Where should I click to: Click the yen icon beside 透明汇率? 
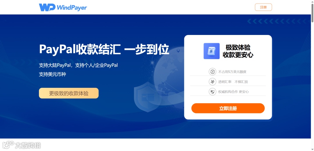213,82
